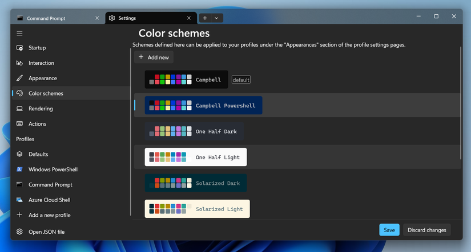Open the Startup settings page

[71, 48]
